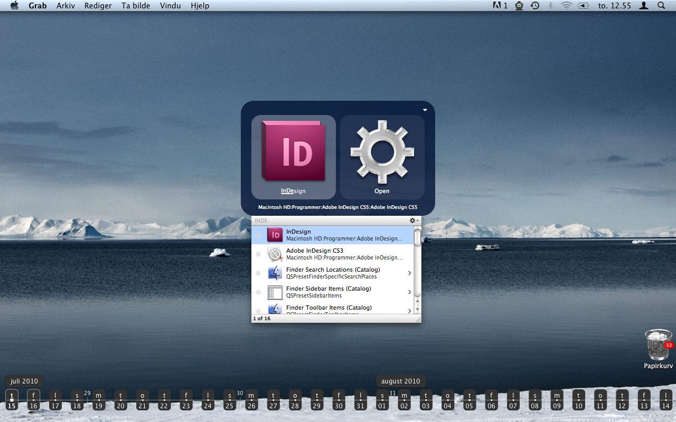Expand Finder Toolbar Items with its chevron
The width and height of the screenshot is (676, 422).
click(x=410, y=310)
